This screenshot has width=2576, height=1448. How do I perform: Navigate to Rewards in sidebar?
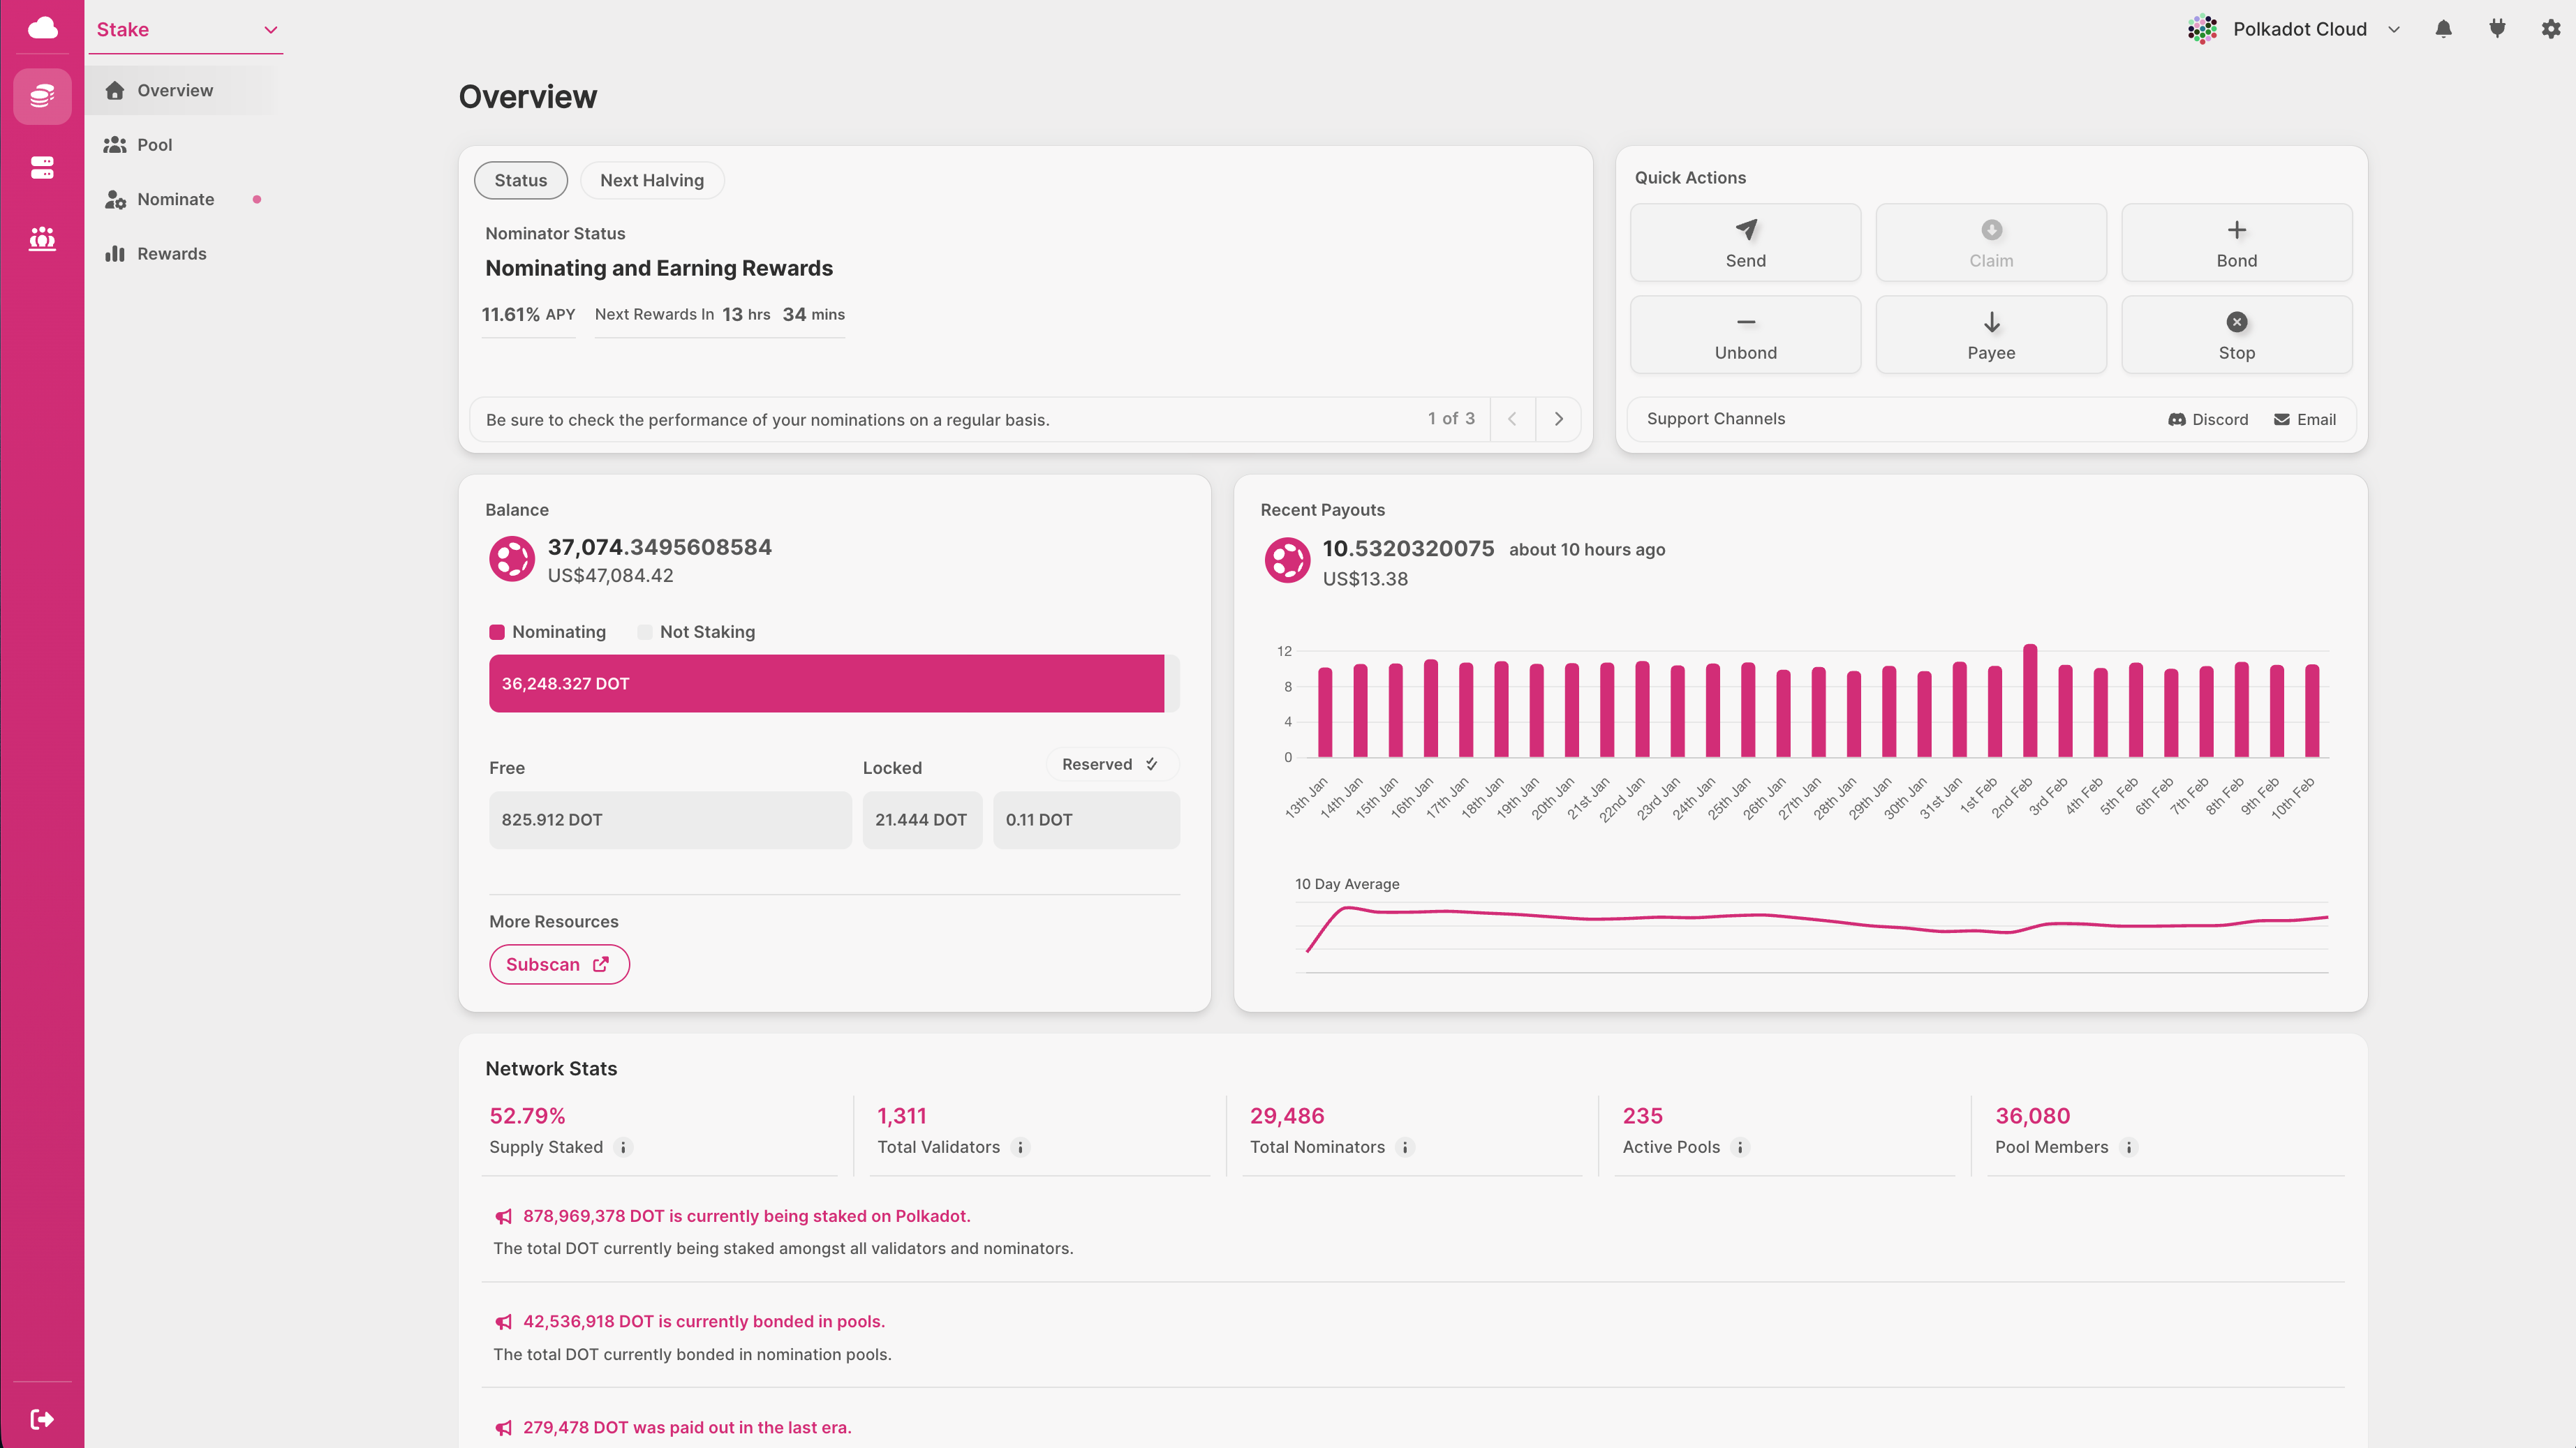(x=171, y=254)
